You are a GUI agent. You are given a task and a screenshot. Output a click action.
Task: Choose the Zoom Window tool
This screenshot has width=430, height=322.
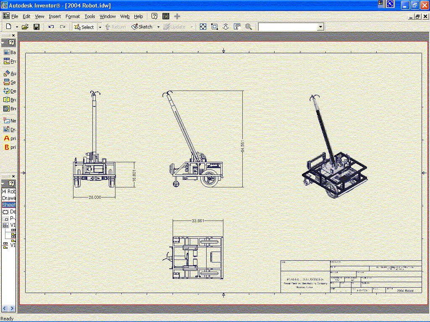tap(215, 26)
